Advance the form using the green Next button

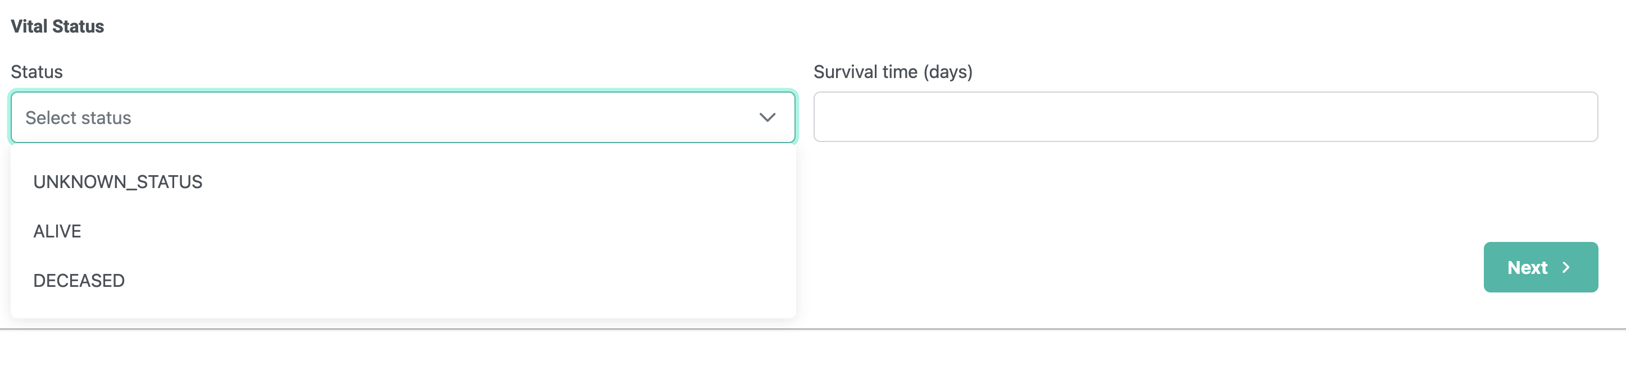1541,267
